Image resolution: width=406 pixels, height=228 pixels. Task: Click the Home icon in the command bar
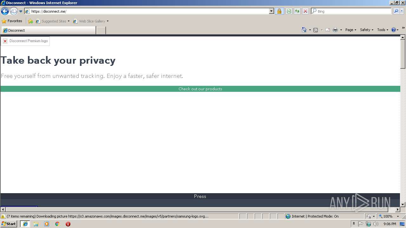[x=304, y=30]
